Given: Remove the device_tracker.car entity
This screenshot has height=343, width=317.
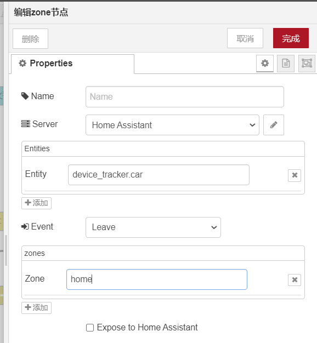Looking at the screenshot, I should [295, 175].
